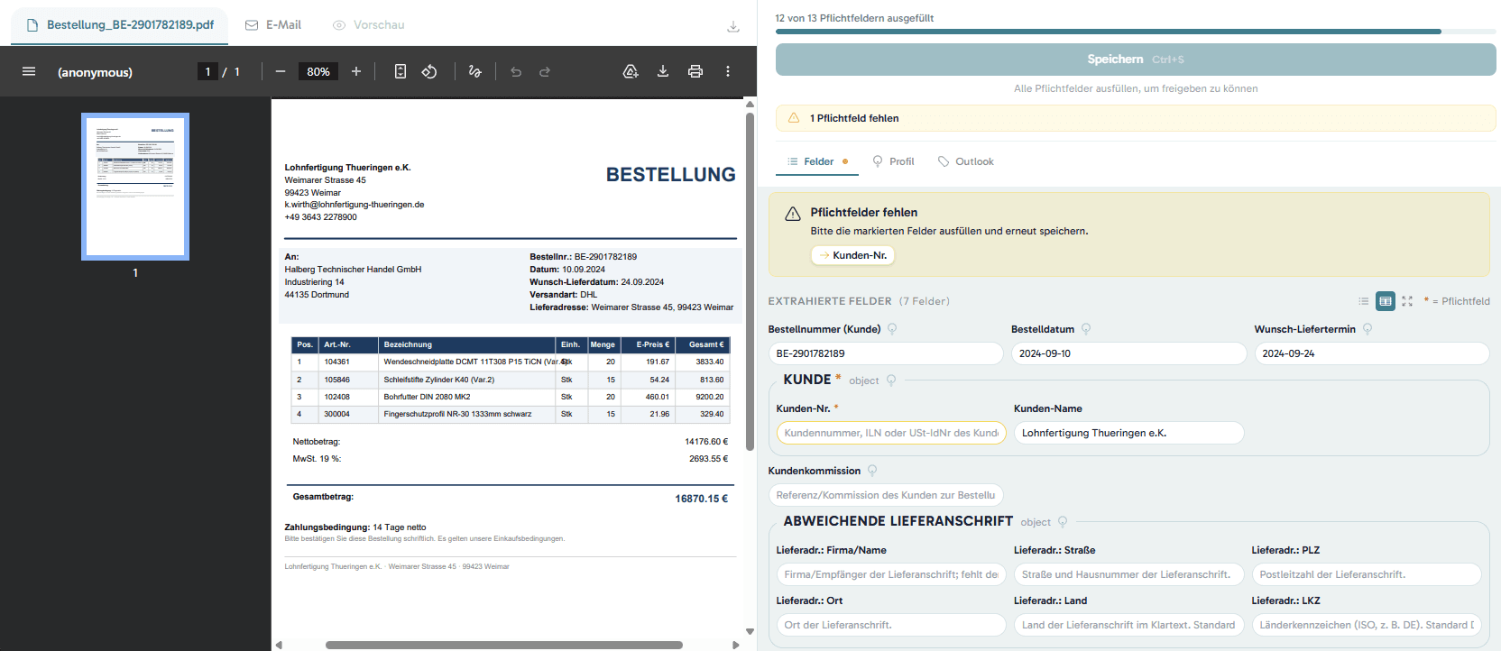Click the Pflichtfelder progress bar
The height and width of the screenshot is (651, 1501).
click(1136, 32)
